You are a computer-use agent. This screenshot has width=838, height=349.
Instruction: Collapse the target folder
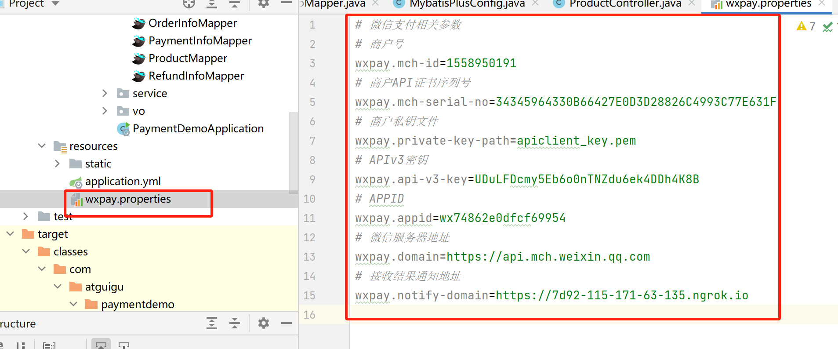pos(10,233)
